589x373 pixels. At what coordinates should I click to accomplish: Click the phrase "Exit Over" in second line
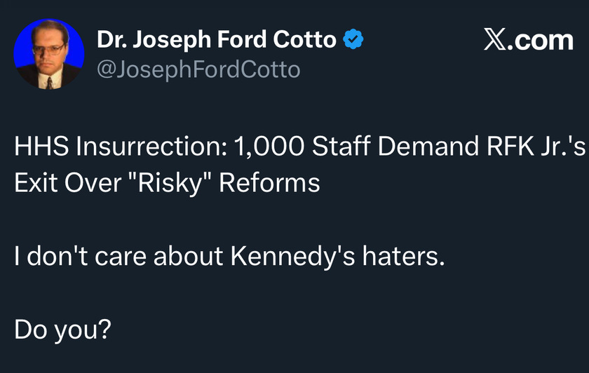pyautogui.click(x=68, y=183)
